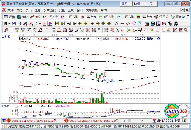Viewport: 191px width, 130px height.
Task: Jump to last bar icon
Action: click(x=63, y=24)
